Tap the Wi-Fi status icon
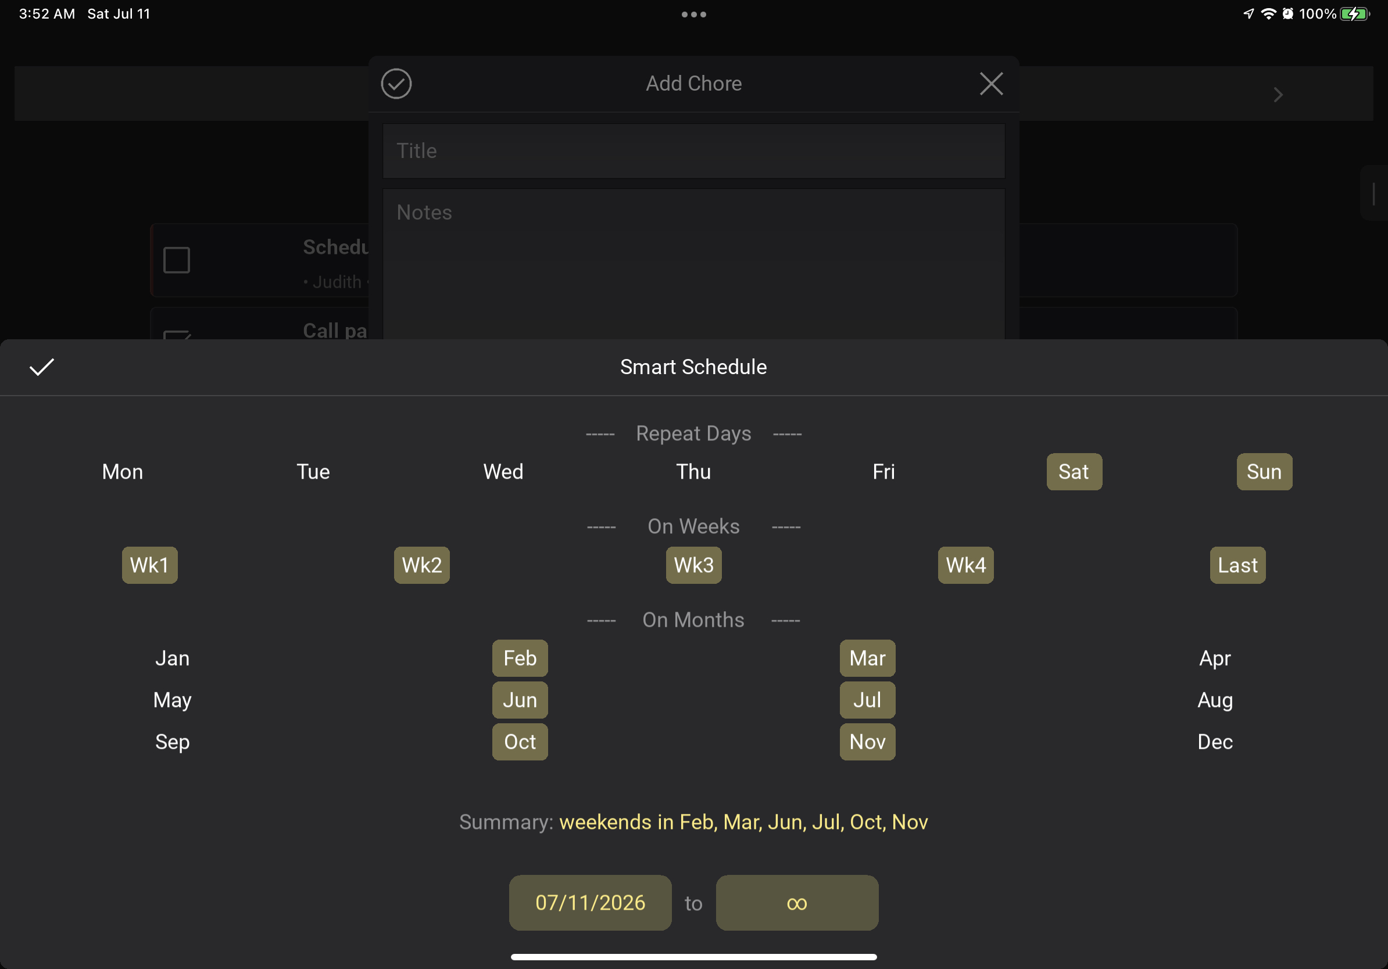The width and height of the screenshot is (1388, 969). click(x=1268, y=14)
